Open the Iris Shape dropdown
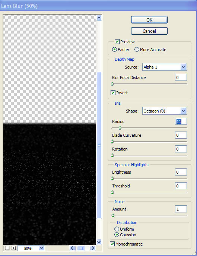Image resolution: width=197 pixels, height=256 pixels. (x=165, y=111)
